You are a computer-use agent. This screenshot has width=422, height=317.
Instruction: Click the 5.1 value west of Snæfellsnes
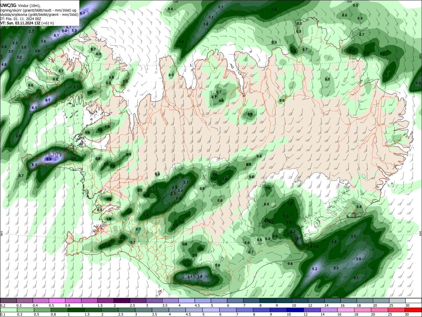pos(34,165)
